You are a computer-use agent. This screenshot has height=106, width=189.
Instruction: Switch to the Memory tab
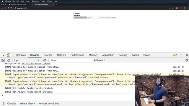click(93, 55)
